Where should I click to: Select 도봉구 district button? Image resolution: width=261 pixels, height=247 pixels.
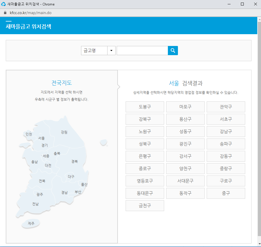tap(145, 107)
